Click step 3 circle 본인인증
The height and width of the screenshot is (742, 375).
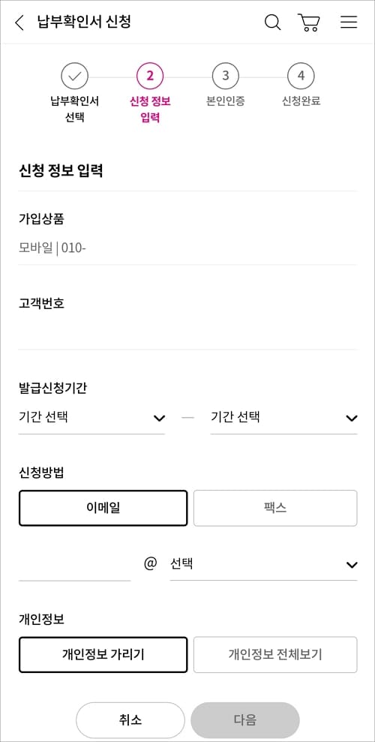[x=226, y=76]
